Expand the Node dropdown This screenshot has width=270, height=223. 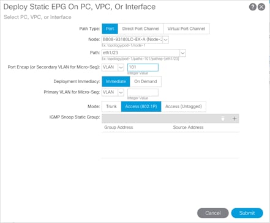point(166,40)
